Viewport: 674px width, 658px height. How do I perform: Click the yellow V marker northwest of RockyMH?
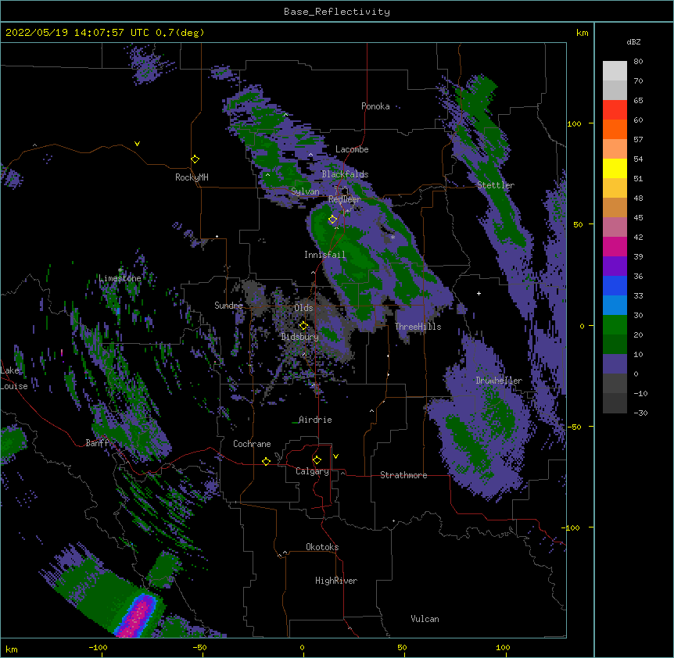pos(137,144)
